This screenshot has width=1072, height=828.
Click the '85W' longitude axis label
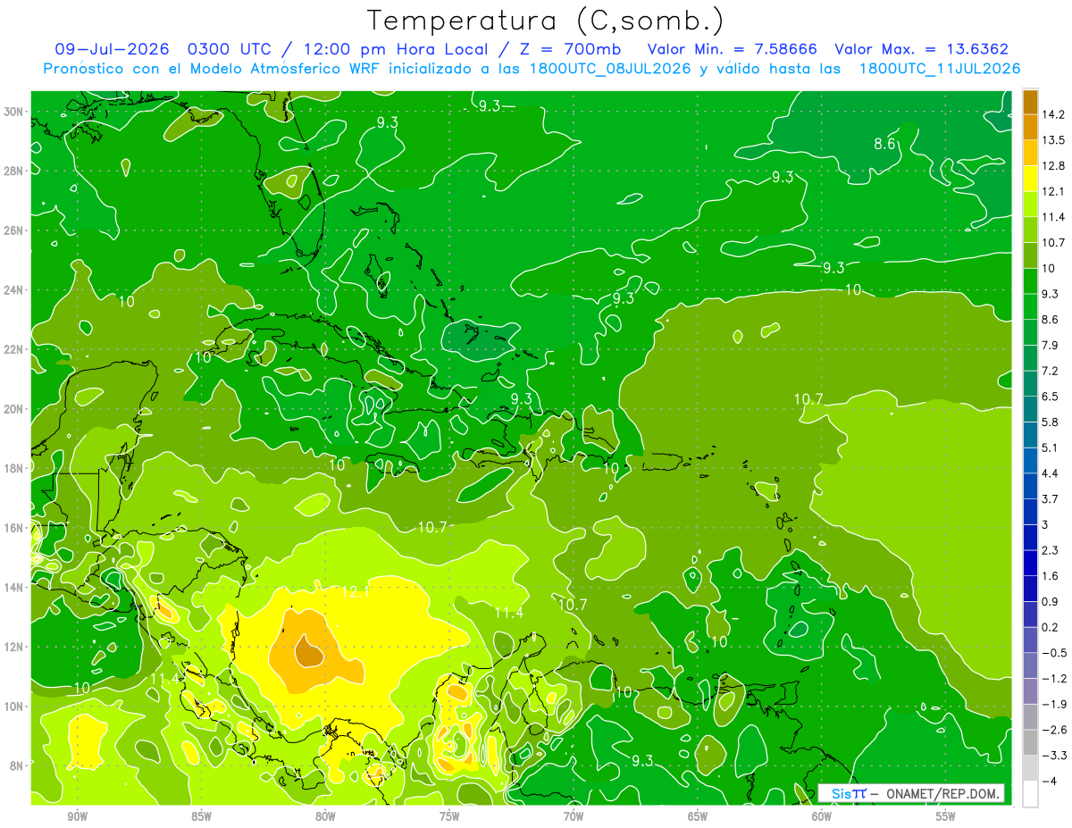pyautogui.click(x=201, y=817)
